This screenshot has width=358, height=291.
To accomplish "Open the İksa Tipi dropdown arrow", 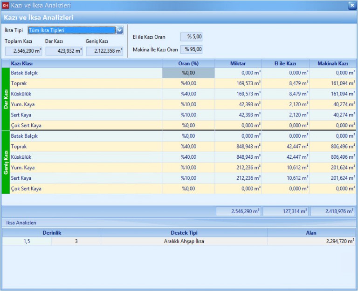I will 120,30.
